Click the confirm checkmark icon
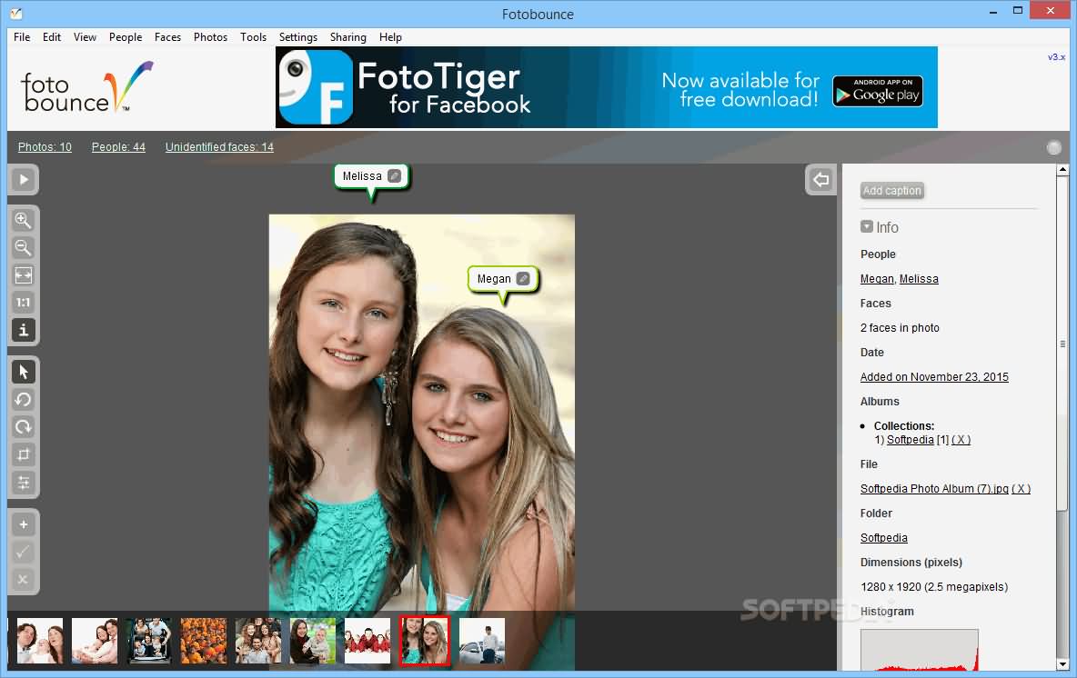 [24, 552]
